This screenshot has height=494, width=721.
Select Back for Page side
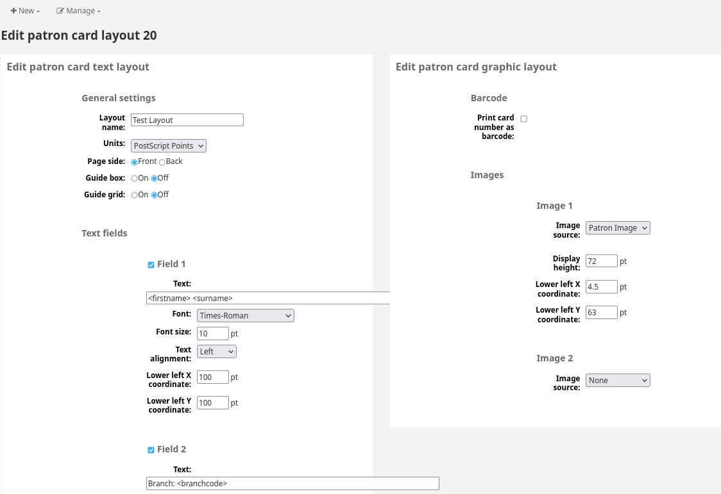pyautogui.click(x=162, y=162)
